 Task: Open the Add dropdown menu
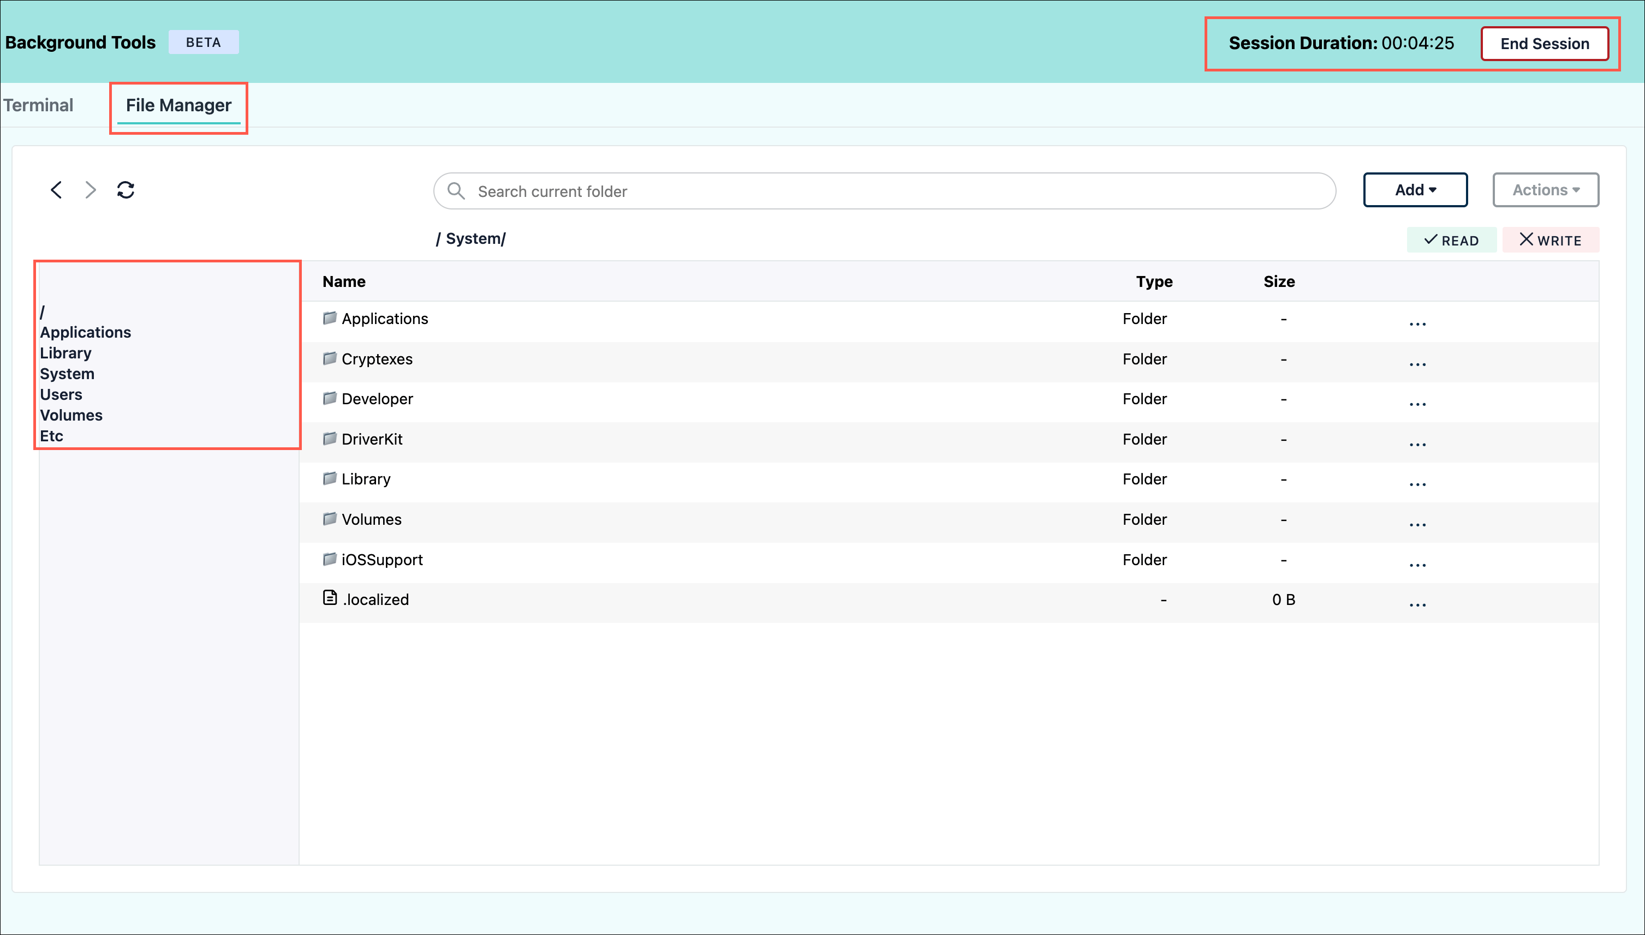coord(1415,190)
